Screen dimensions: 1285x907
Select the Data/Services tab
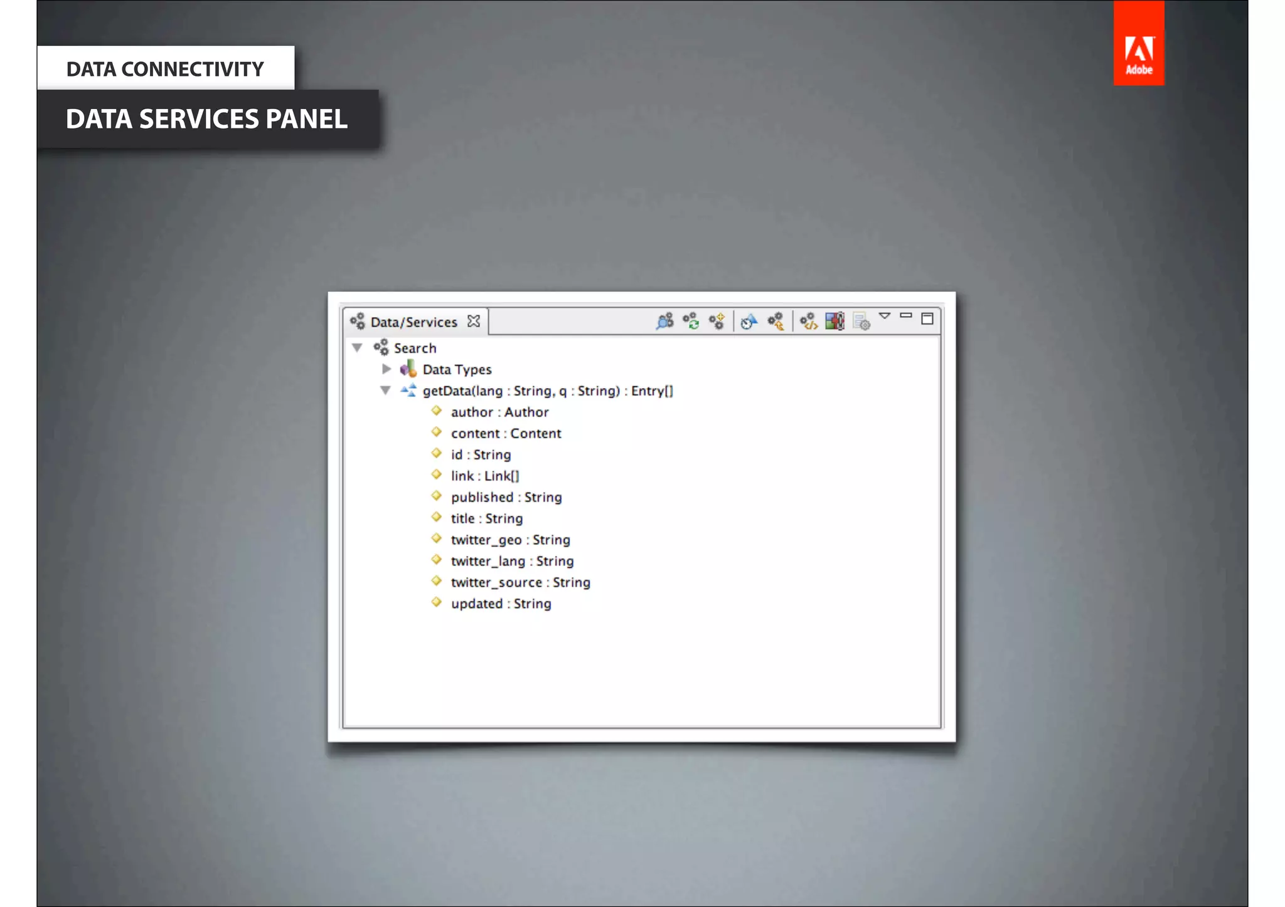tap(413, 322)
